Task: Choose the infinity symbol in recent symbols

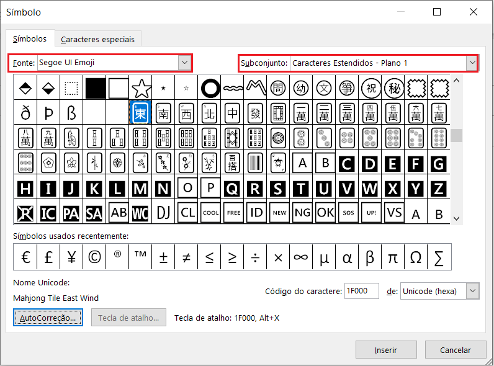Action: [301, 257]
